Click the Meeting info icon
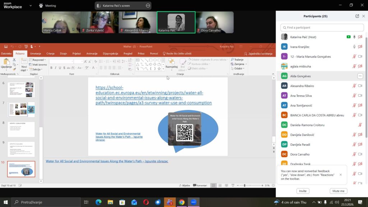The image size is (368, 207). click(x=41, y=6)
